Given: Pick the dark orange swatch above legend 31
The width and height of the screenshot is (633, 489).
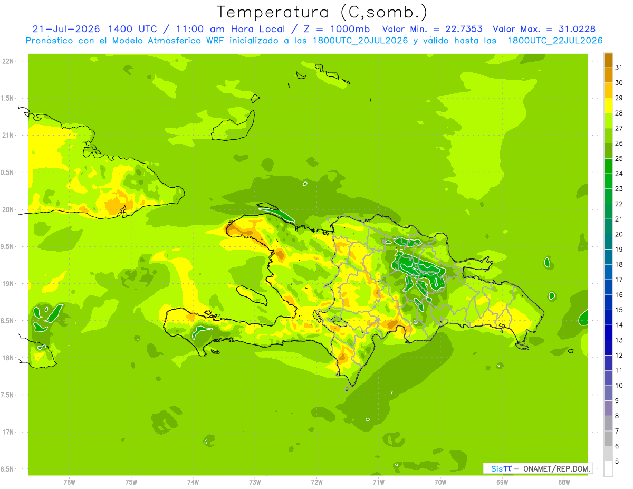Looking at the screenshot, I should (608, 60).
